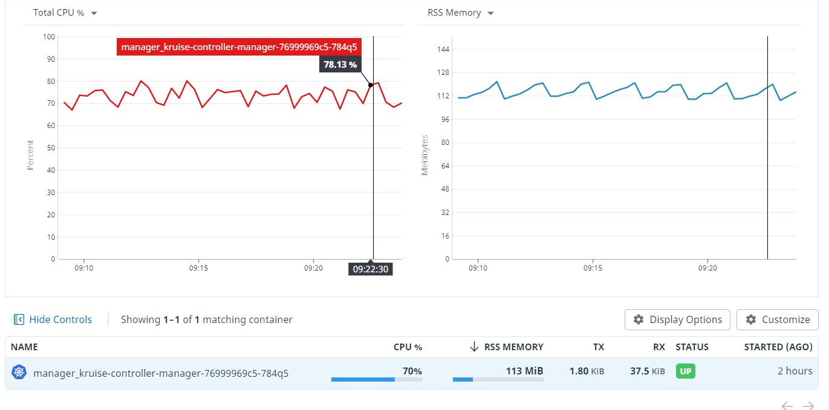Toggle sorting on the NAME column header
Viewport: 829px width, 410px height.
(24, 347)
